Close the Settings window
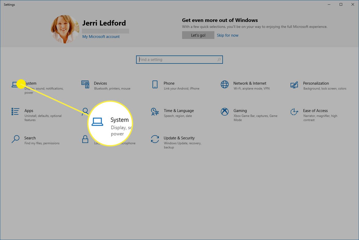Screen dimensions: 359x240 click(353, 4)
